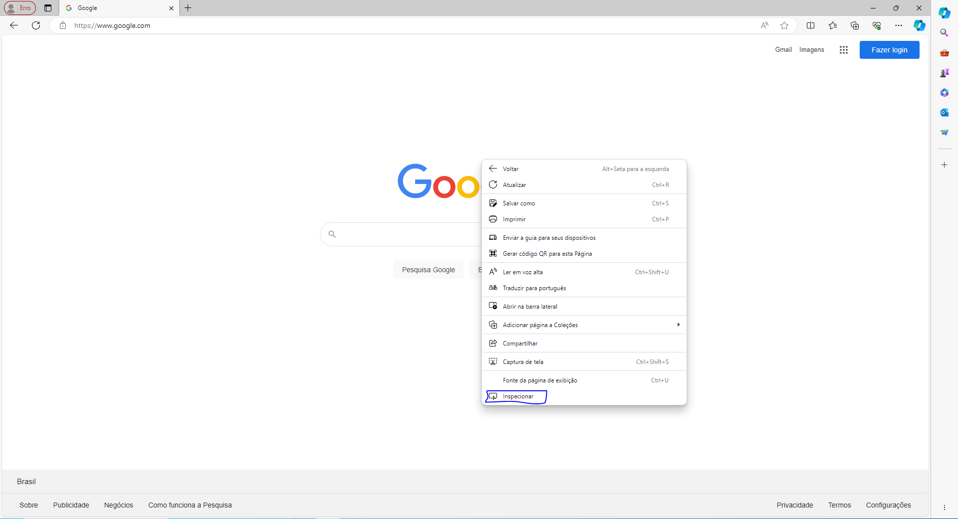Open sidebar Drop paper-plane icon
Viewport: 958px width, 519px height.
pyautogui.click(x=944, y=133)
